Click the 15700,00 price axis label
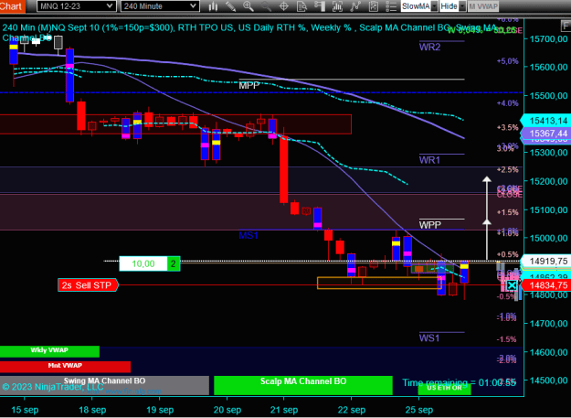The height and width of the screenshot is (418, 571). pyautogui.click(x=549, y=38)
